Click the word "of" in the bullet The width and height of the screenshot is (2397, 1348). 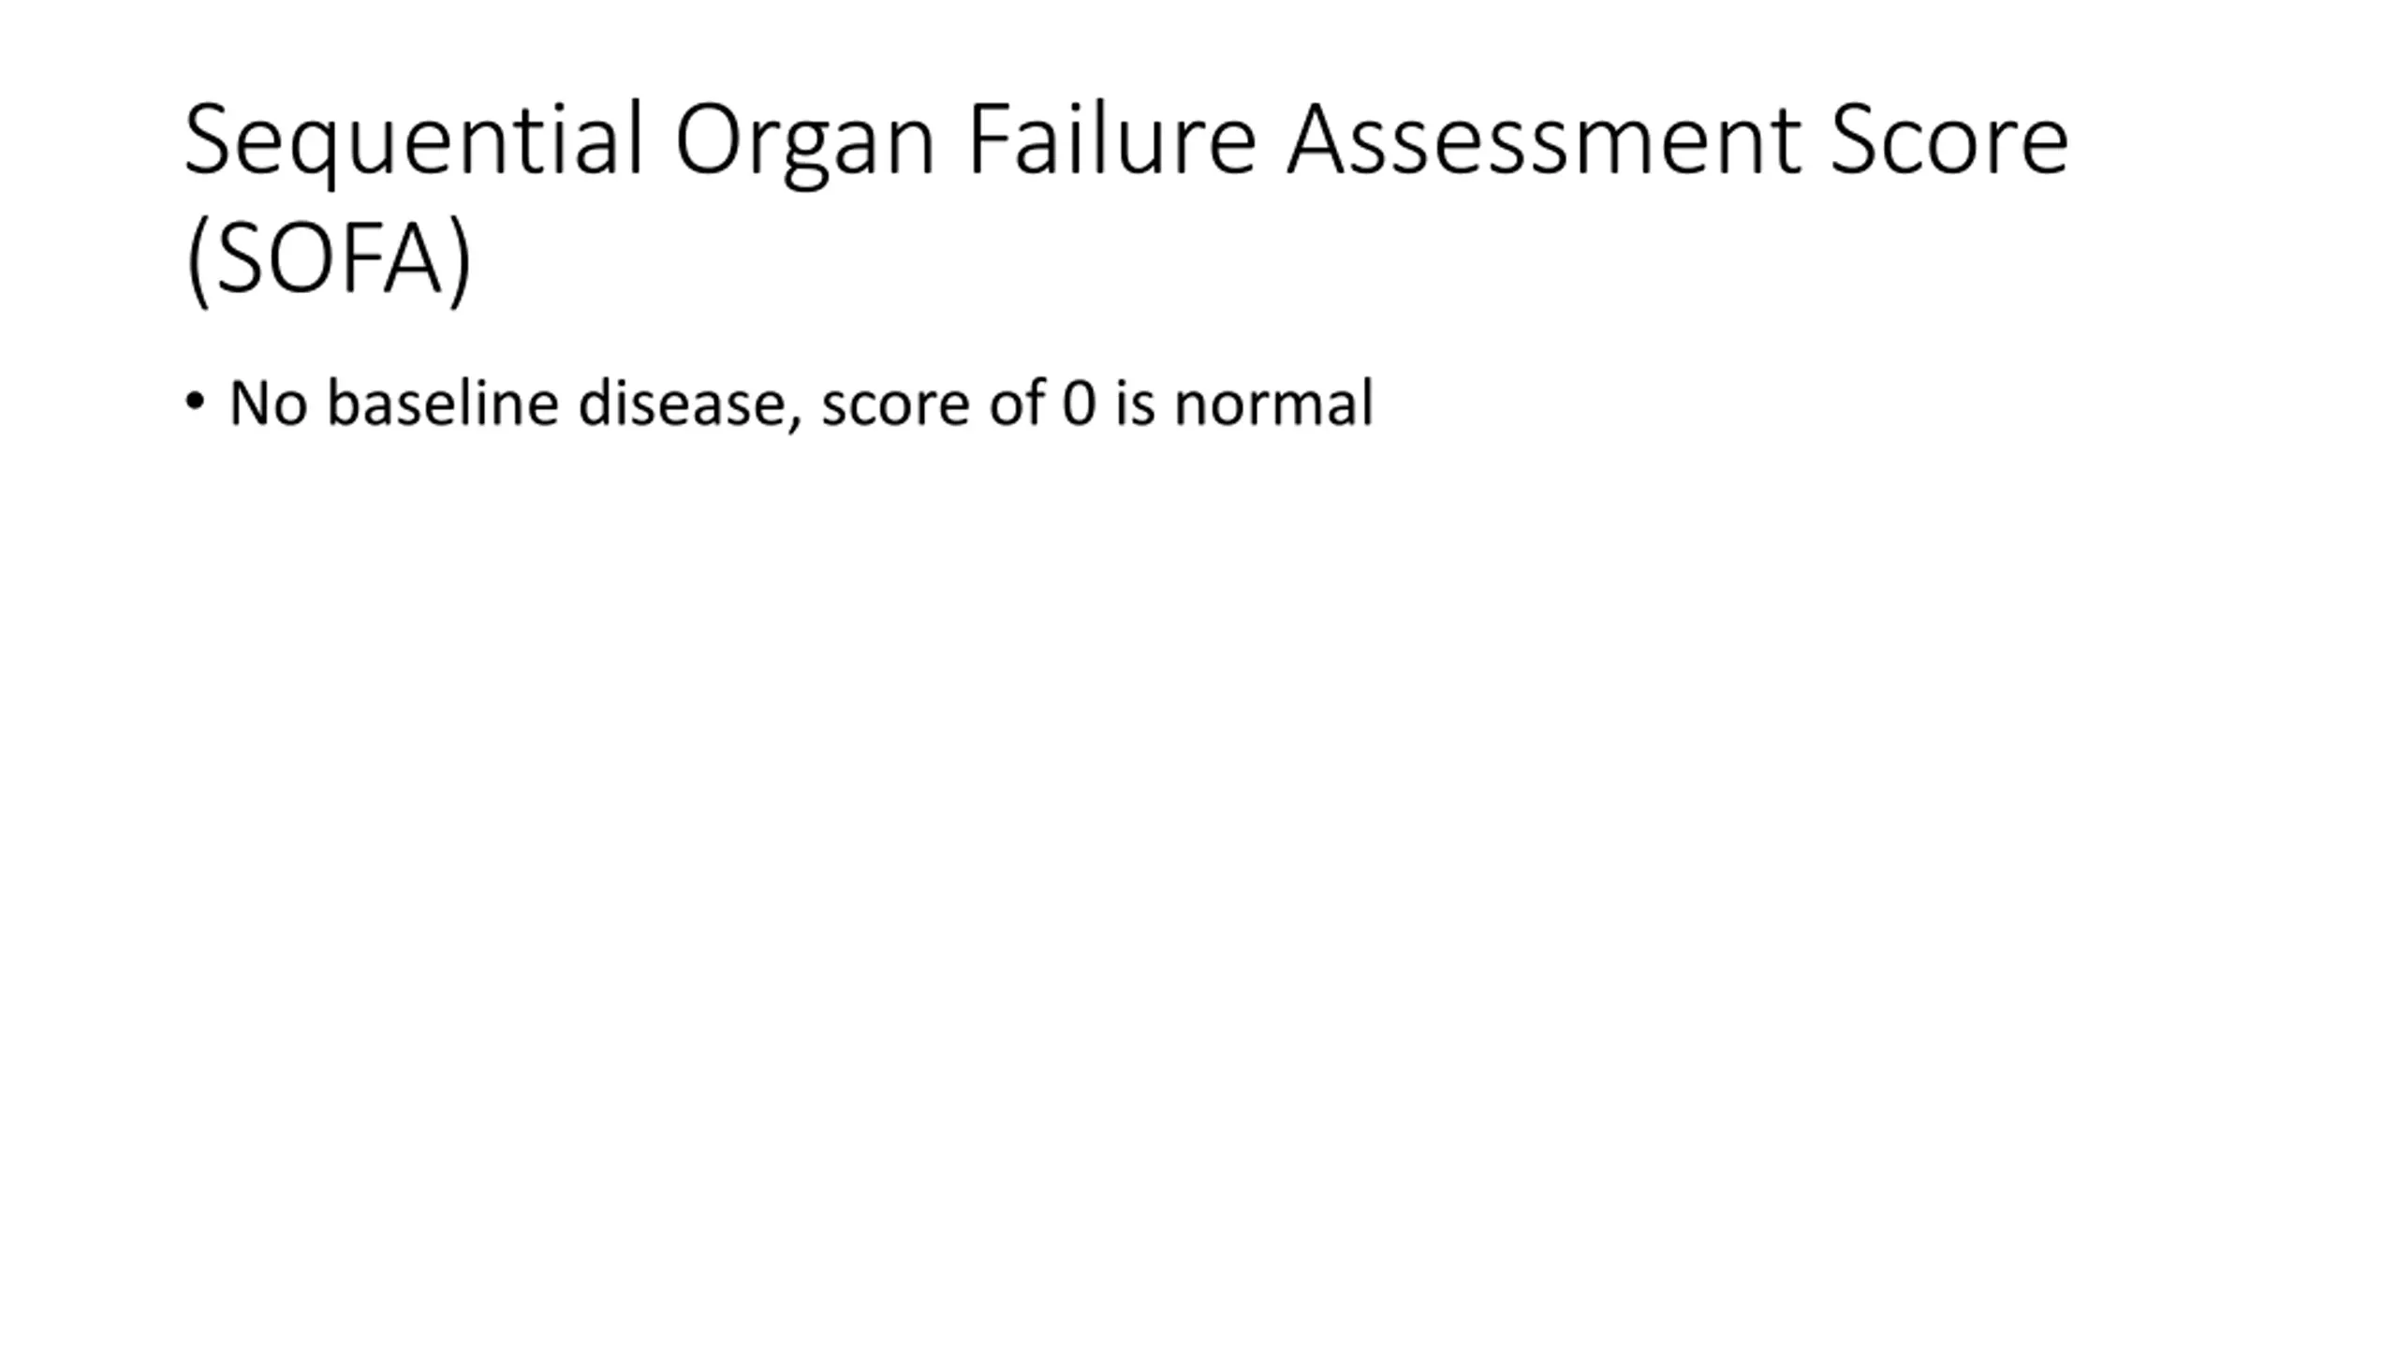tap(1016, 403)
